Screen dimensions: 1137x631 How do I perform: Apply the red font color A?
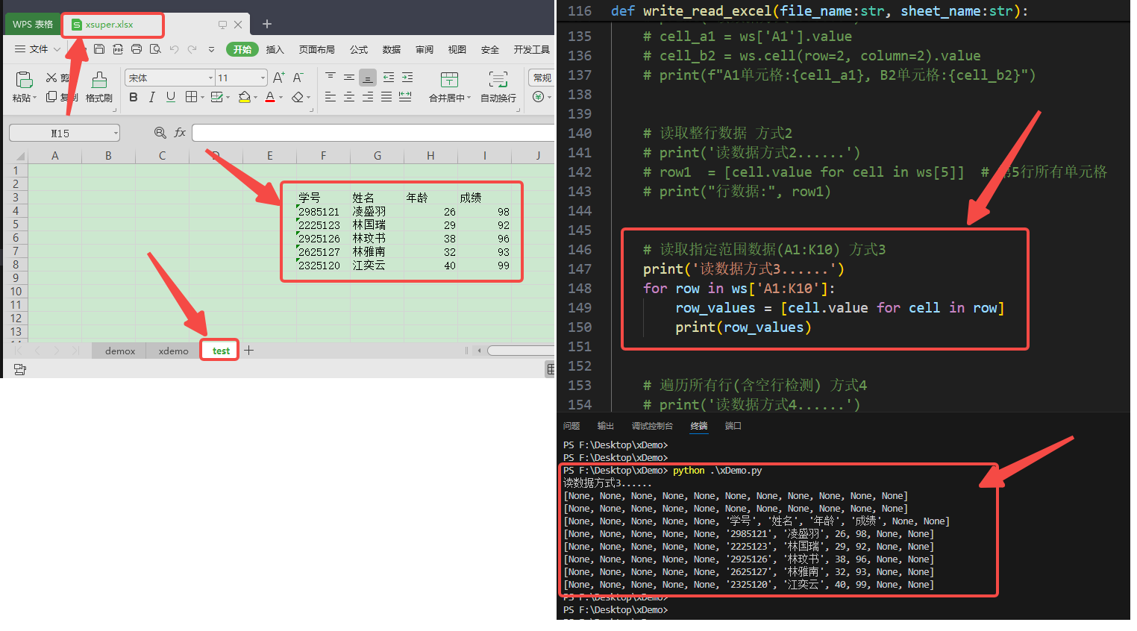click(x=270, y=97)
